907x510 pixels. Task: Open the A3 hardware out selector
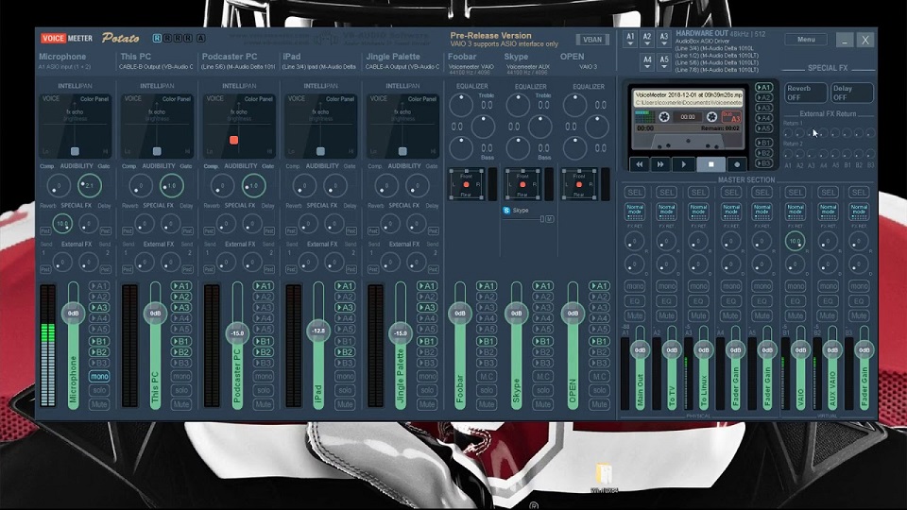(x=663, y=39)
